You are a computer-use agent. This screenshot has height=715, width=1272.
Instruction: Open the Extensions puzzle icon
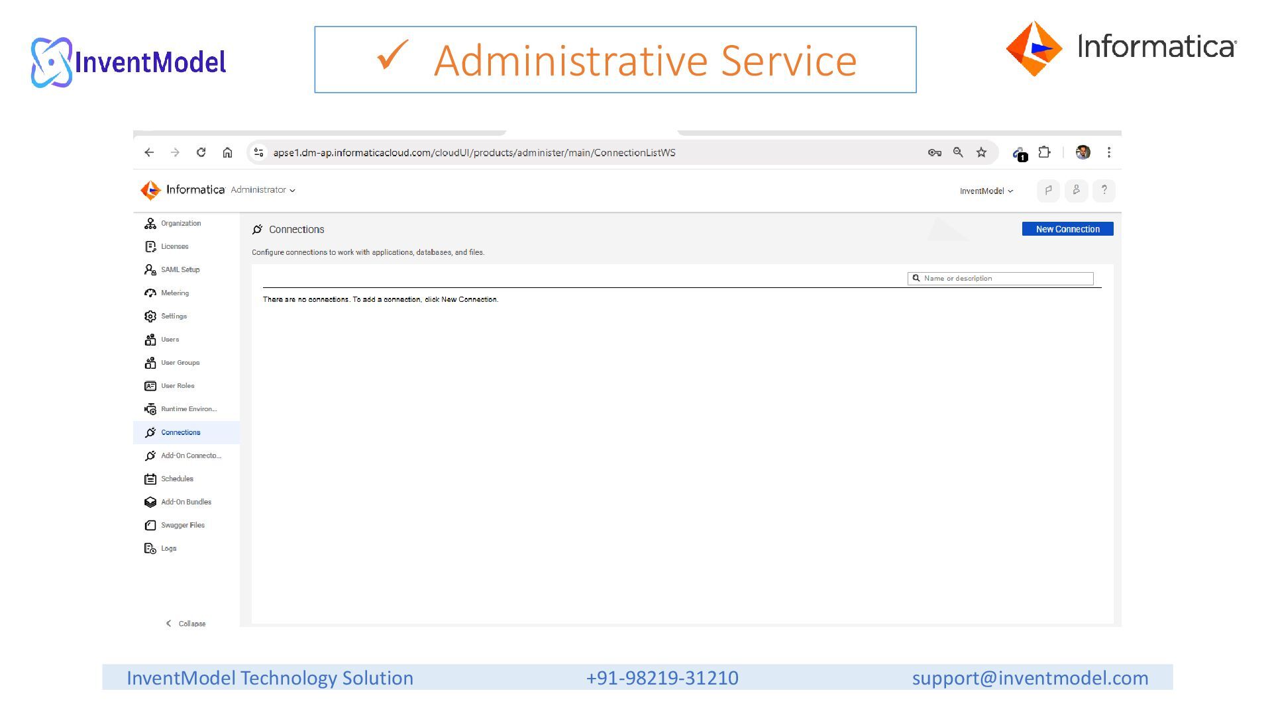[1044, 152]
